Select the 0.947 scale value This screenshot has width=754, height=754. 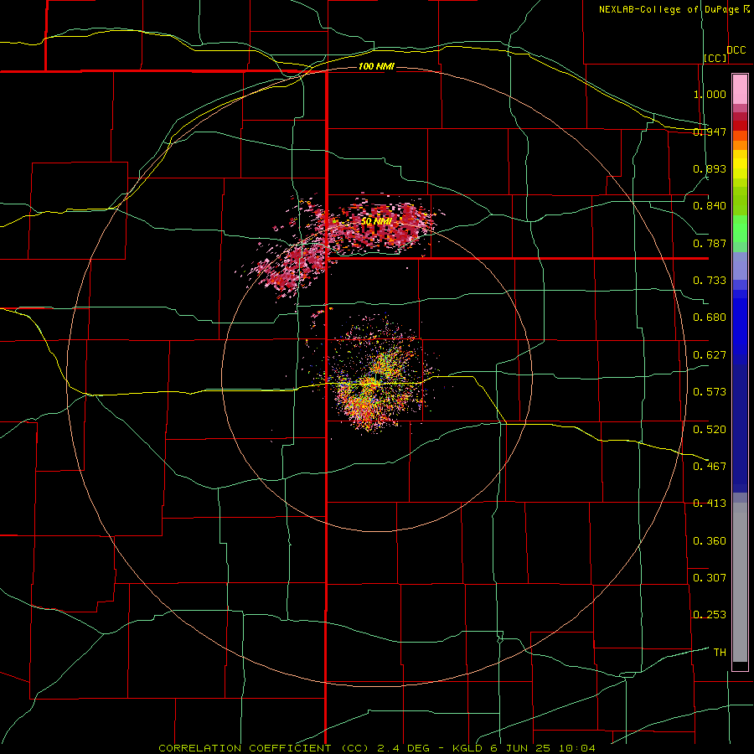pos(710,132)
